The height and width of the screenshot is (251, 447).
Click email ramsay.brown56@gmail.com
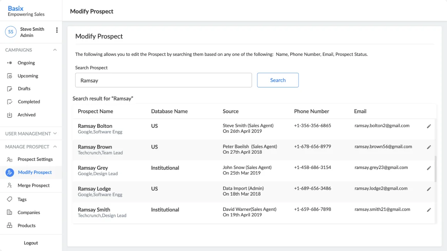383,147
